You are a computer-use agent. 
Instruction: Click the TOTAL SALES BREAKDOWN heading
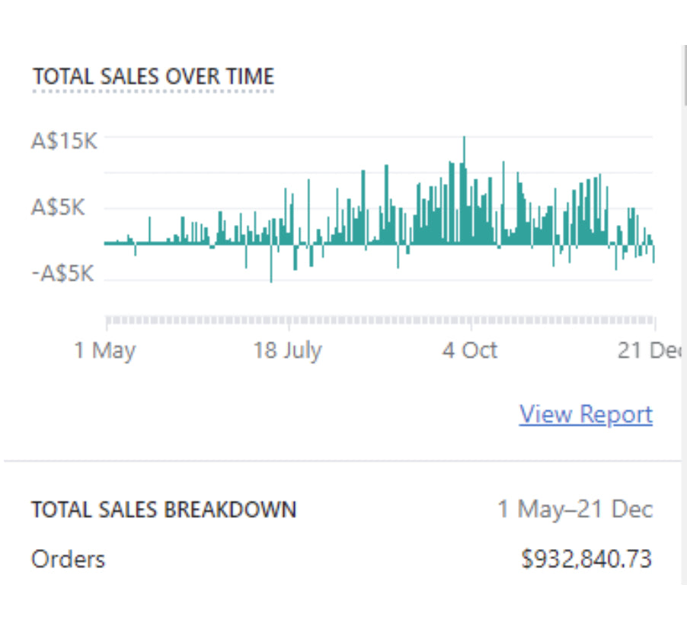[164, 510]
